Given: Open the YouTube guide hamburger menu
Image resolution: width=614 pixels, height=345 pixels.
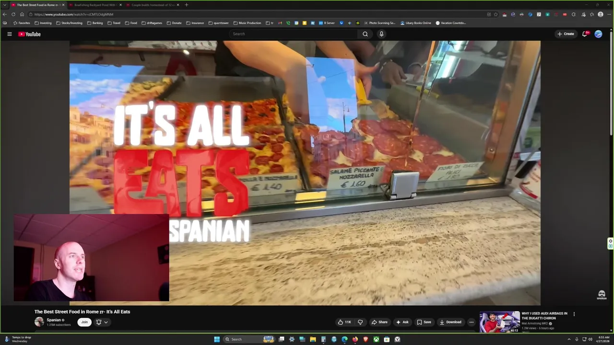Looking at the screenshot, I should coord(9,34).
